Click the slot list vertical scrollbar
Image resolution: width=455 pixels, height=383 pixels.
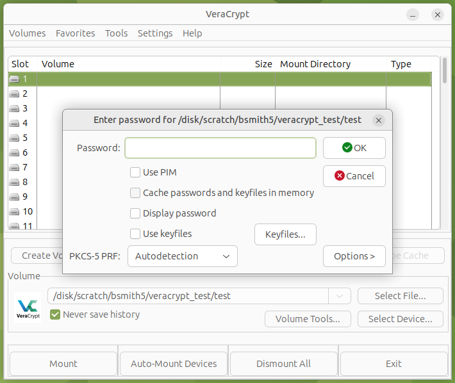pos(445,70)
